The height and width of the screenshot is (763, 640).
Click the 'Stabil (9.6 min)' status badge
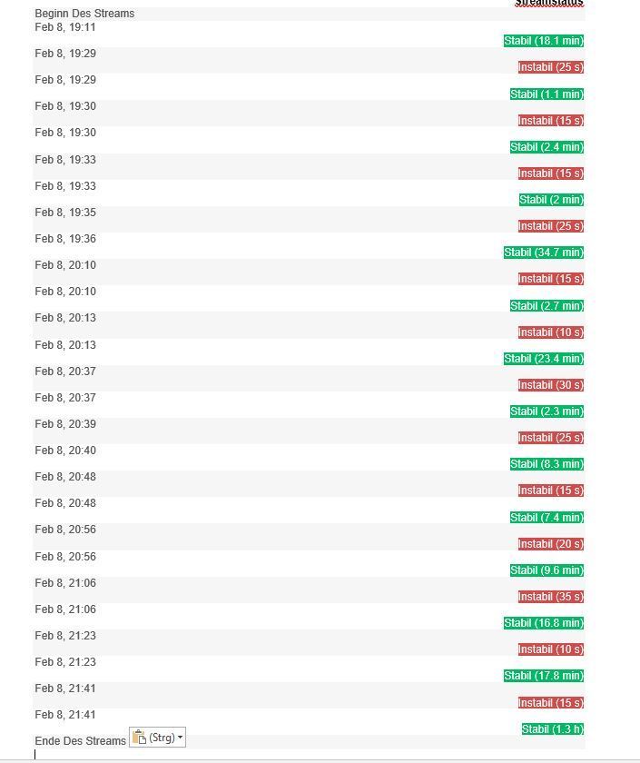546,570
